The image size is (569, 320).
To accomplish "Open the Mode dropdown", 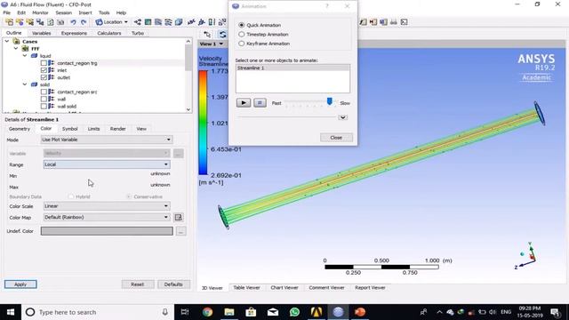I will click(x=107, y=140).
